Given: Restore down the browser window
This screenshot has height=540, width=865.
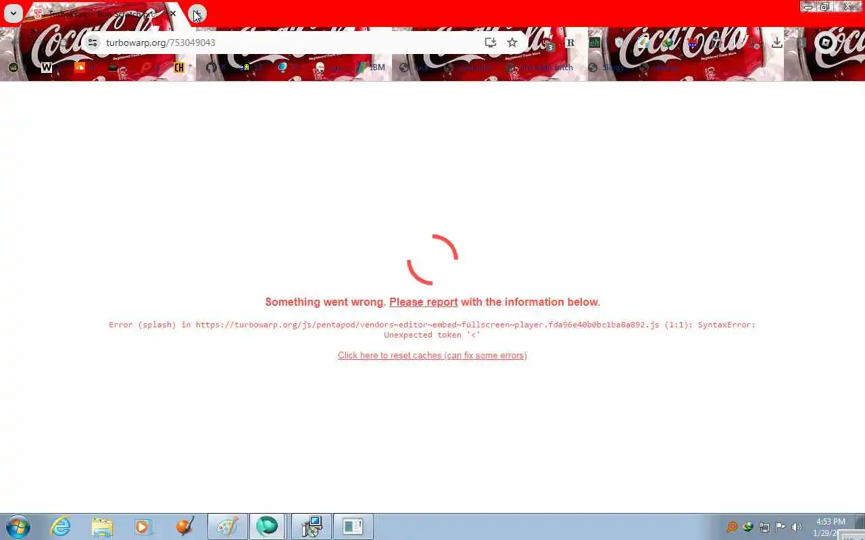Looking at the screenshot, I should 824,6.
